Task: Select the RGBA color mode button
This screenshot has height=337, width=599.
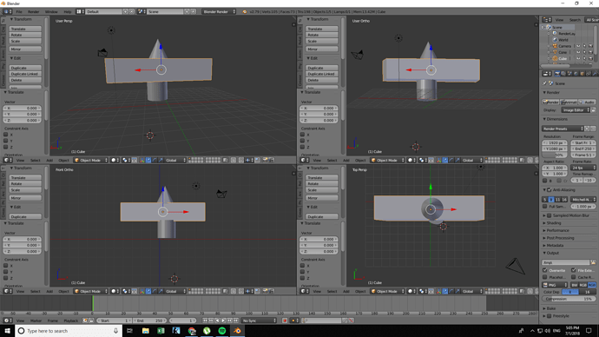Action: tap(592, 285)
